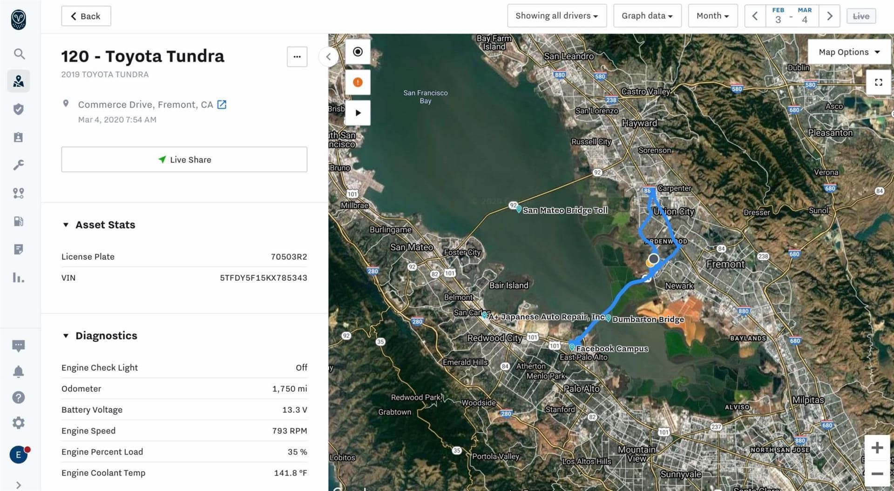Go to the next date range
The image size is (894, 491).
point(829,16)
